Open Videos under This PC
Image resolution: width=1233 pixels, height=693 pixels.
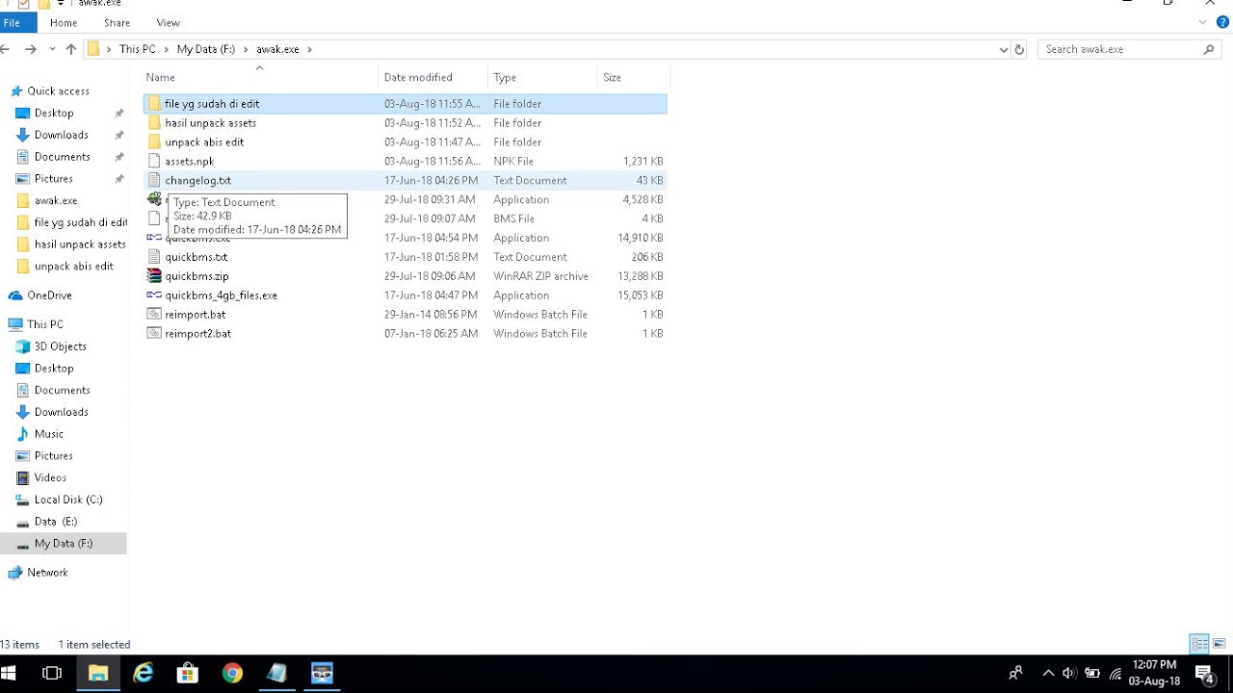[50, 477]
